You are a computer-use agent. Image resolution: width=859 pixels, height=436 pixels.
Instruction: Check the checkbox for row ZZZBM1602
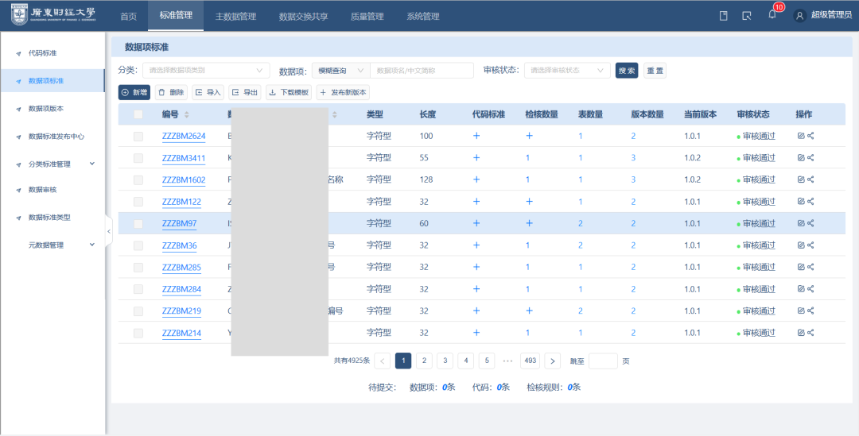tap(138, 179)
